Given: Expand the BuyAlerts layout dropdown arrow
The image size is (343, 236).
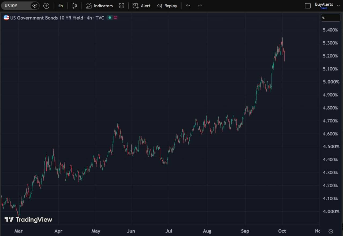Looking at the screenshot, I should click(x=338, y=6).
